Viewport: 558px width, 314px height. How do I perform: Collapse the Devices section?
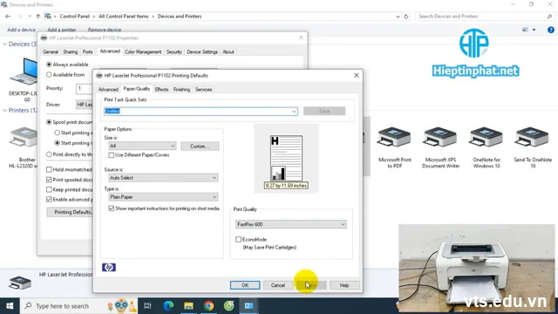click(4, 44)
